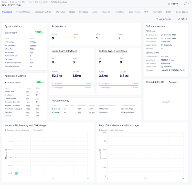Screen dimensions: 192x185
Task: Open the Forward dropdown in Denied Rules Hit
Action: point(175,82)
